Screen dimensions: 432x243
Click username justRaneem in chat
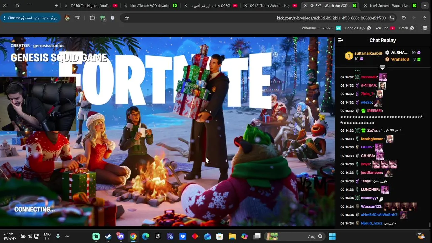tap(372, 172)
